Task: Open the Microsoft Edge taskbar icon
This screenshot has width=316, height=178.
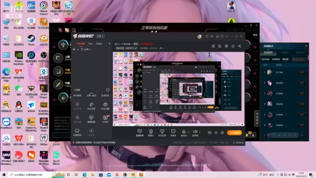Action: coord(85,174)
